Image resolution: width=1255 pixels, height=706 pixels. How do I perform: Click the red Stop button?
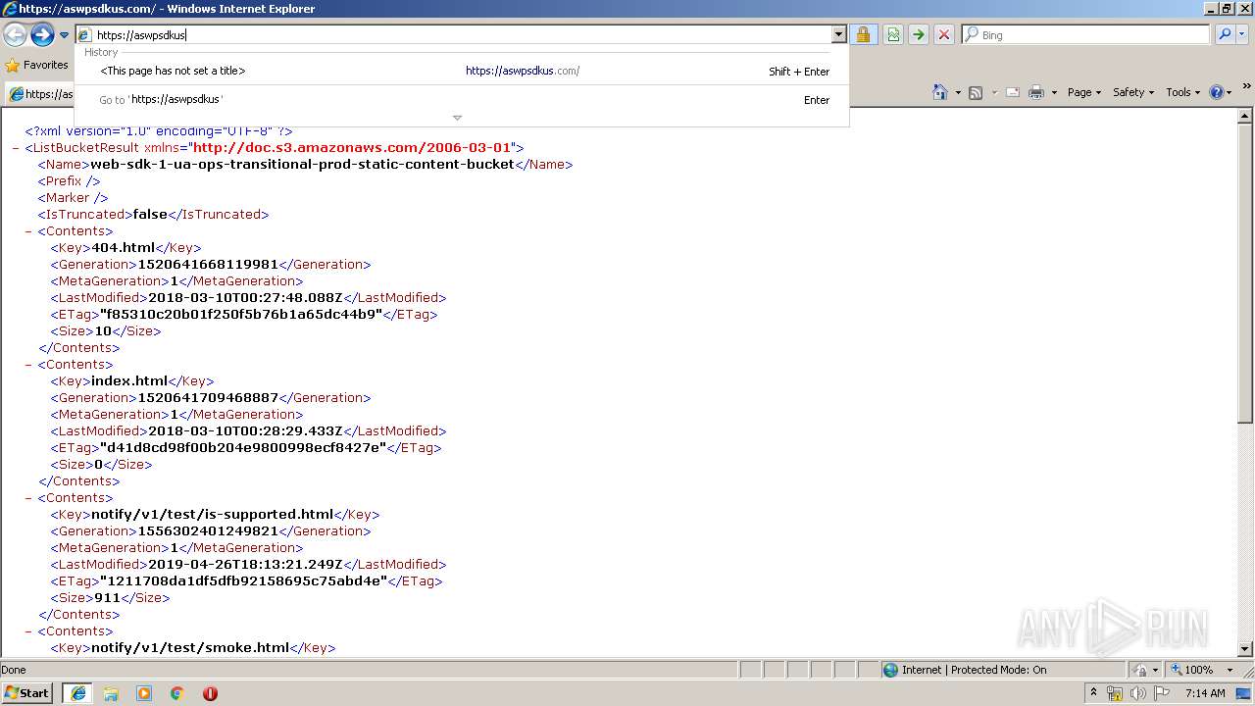click(944, 34)
